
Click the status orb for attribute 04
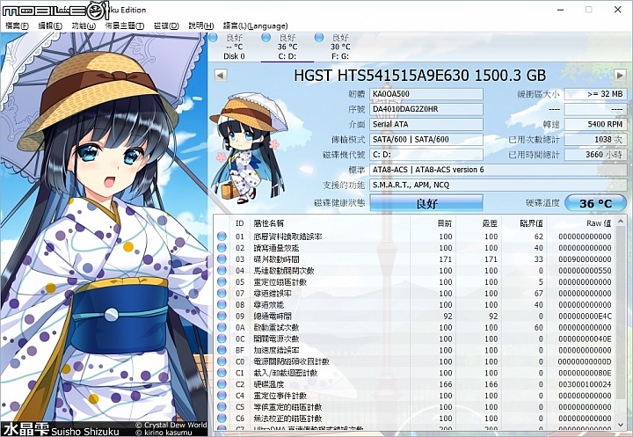click(222, 270)
